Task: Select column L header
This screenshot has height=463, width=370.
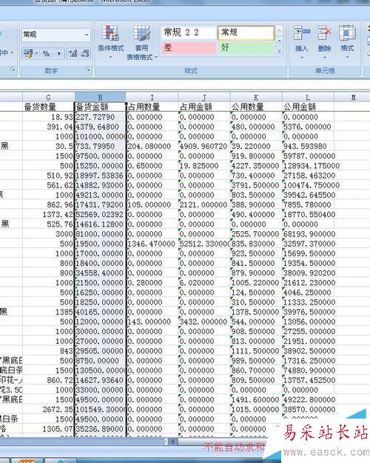Action: coord(308,97)
